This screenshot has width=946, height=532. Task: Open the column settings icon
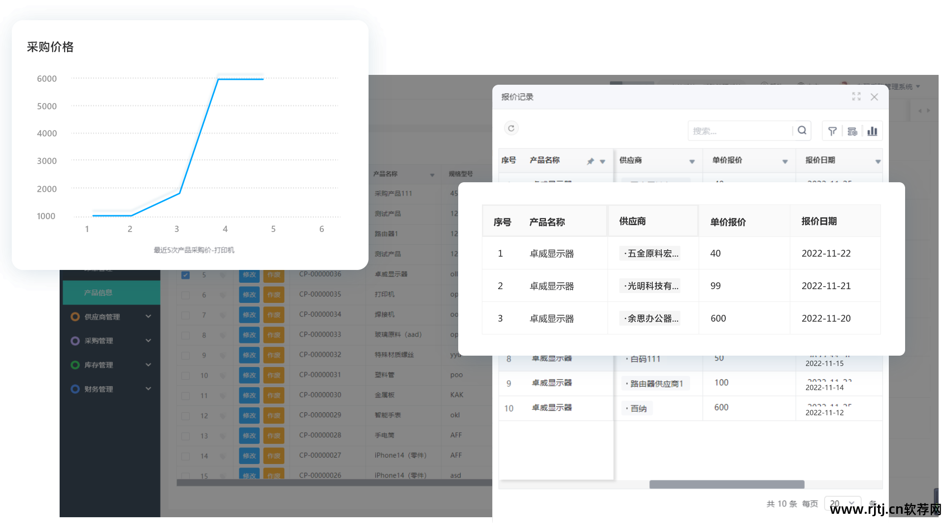coord(852,131)
